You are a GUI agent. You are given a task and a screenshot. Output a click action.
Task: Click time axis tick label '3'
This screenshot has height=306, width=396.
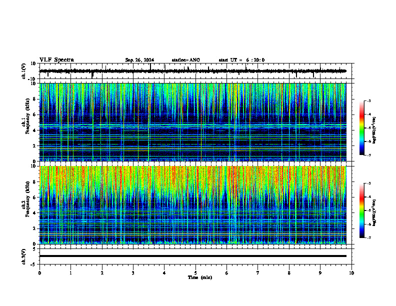tap(133, 273)
